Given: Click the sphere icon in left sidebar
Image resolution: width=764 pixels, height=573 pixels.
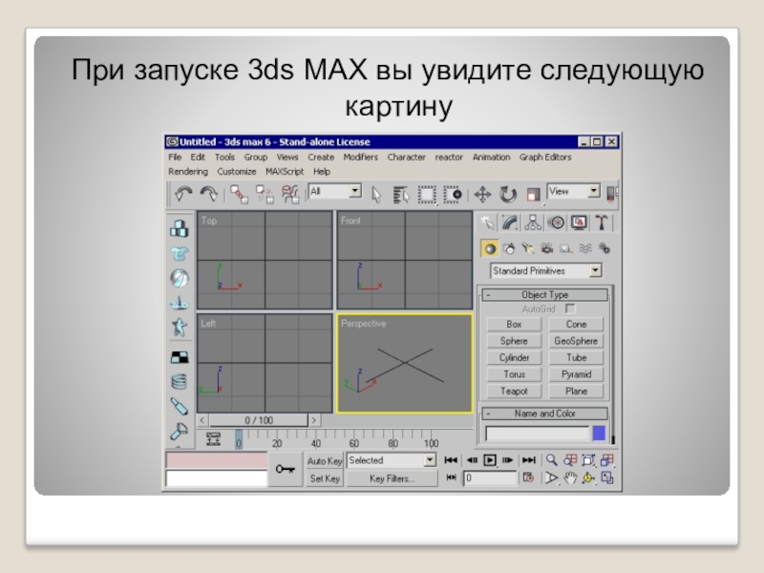Looking at the screenshot, I should (x=179, y=278).
